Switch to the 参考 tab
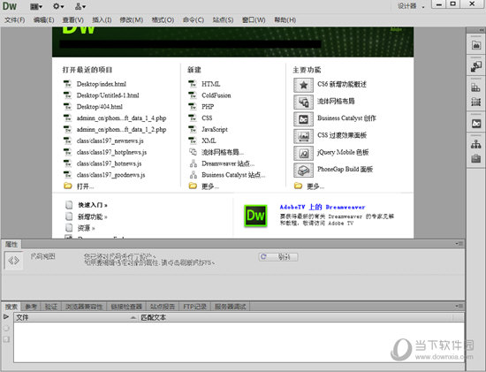Image resolution: width=486 pixels, height=372 pixels. tap(31, 307)
